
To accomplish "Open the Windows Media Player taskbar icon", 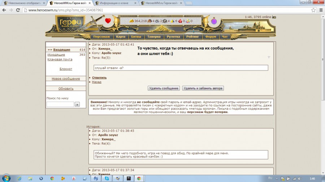I will click(41, 178).
